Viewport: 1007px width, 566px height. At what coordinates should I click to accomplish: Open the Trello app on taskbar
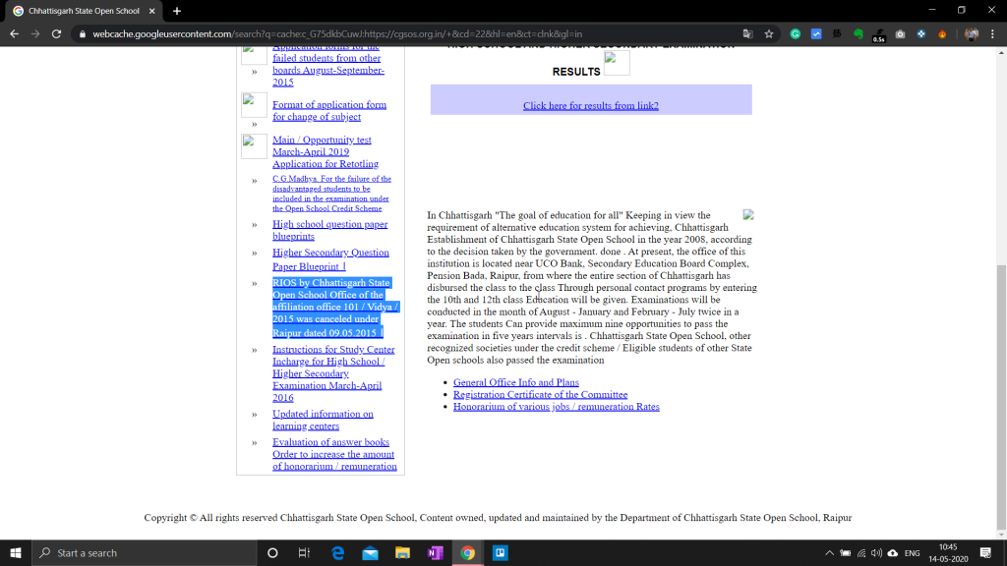tap(501, 552)
